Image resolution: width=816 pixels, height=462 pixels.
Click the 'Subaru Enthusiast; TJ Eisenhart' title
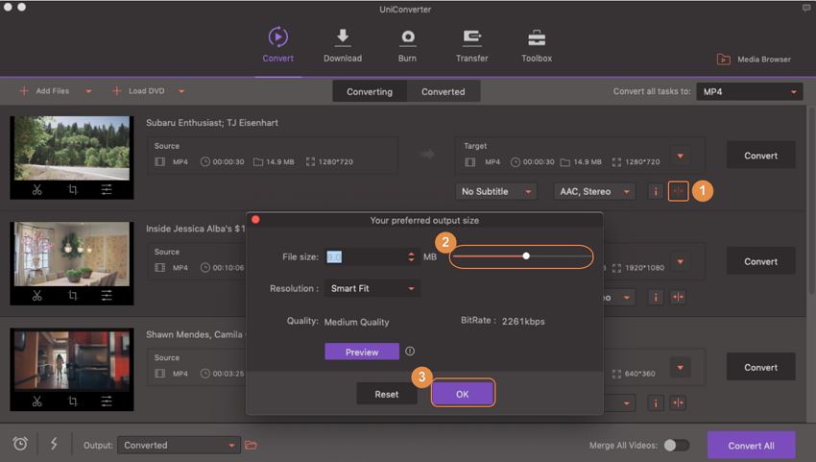point(212,123)
